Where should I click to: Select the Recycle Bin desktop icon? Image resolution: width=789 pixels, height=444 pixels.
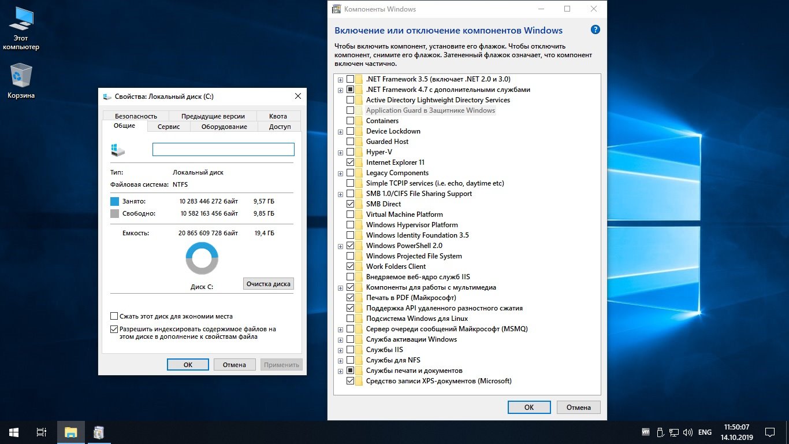pyautogui.click(x=21, y=81)
